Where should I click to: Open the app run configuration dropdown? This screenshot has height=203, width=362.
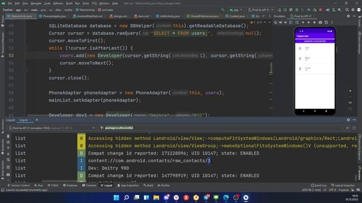tap(236, 10)
